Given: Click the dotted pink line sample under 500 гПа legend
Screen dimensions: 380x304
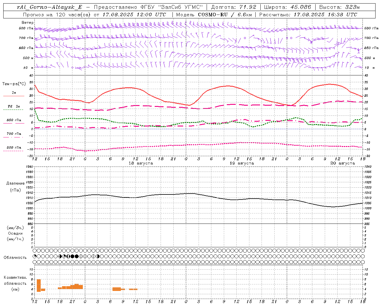Looking at the screenshot, I should coord(13,151).
